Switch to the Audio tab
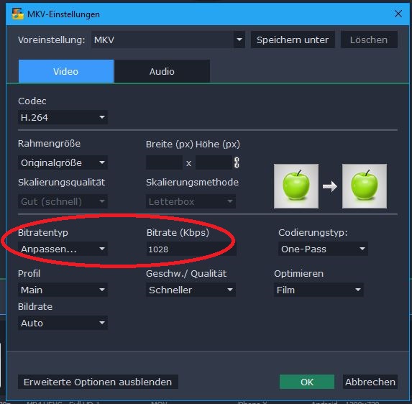Viewport: 412px width, 404px height. (162, 71)
